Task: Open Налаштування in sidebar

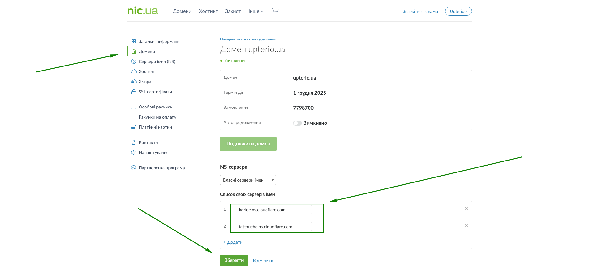Action: 154,152
